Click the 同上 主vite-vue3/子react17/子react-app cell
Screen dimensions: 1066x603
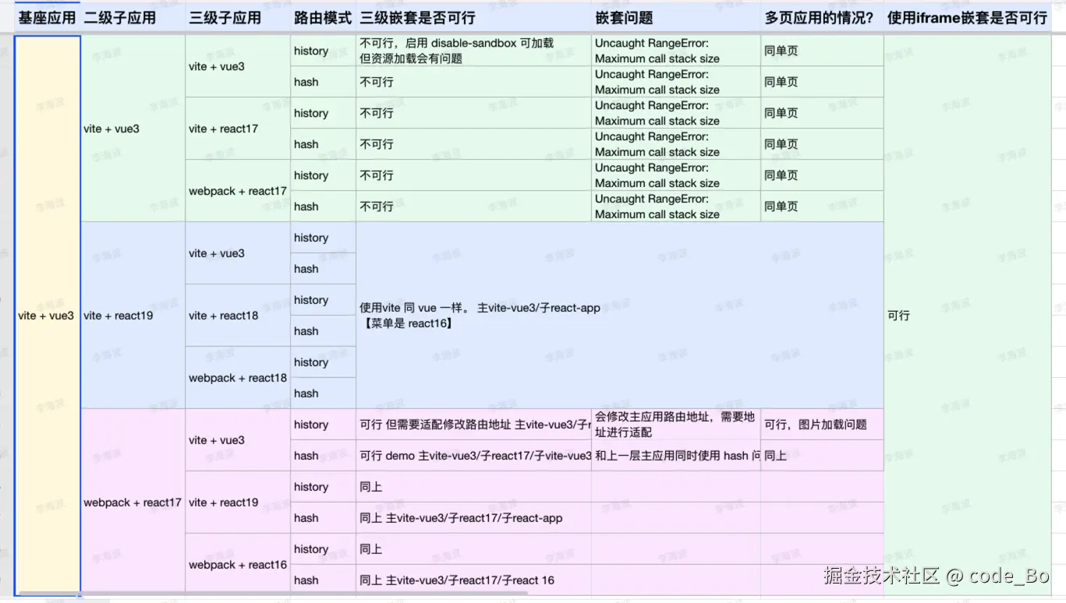[473, 518]
